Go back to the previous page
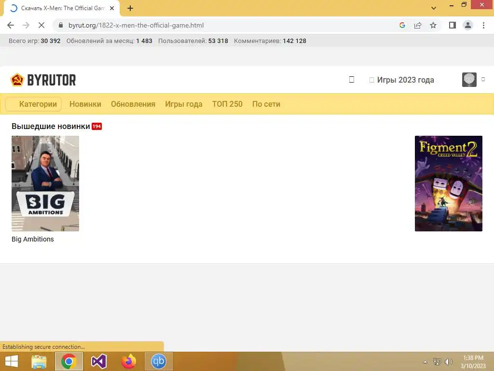Screen dimensions: 494x371 point(11,25)
